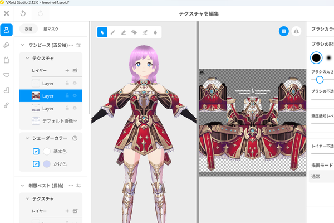This screenshot has width=334, height=223.
Task: Import an image into 制服ベスト layers
Action: coord(75,211)
